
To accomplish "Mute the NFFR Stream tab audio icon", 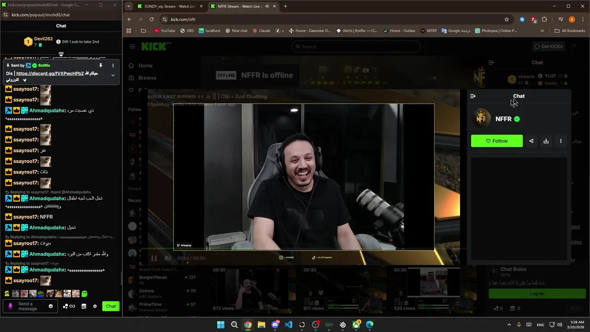I will pos(267,6).
